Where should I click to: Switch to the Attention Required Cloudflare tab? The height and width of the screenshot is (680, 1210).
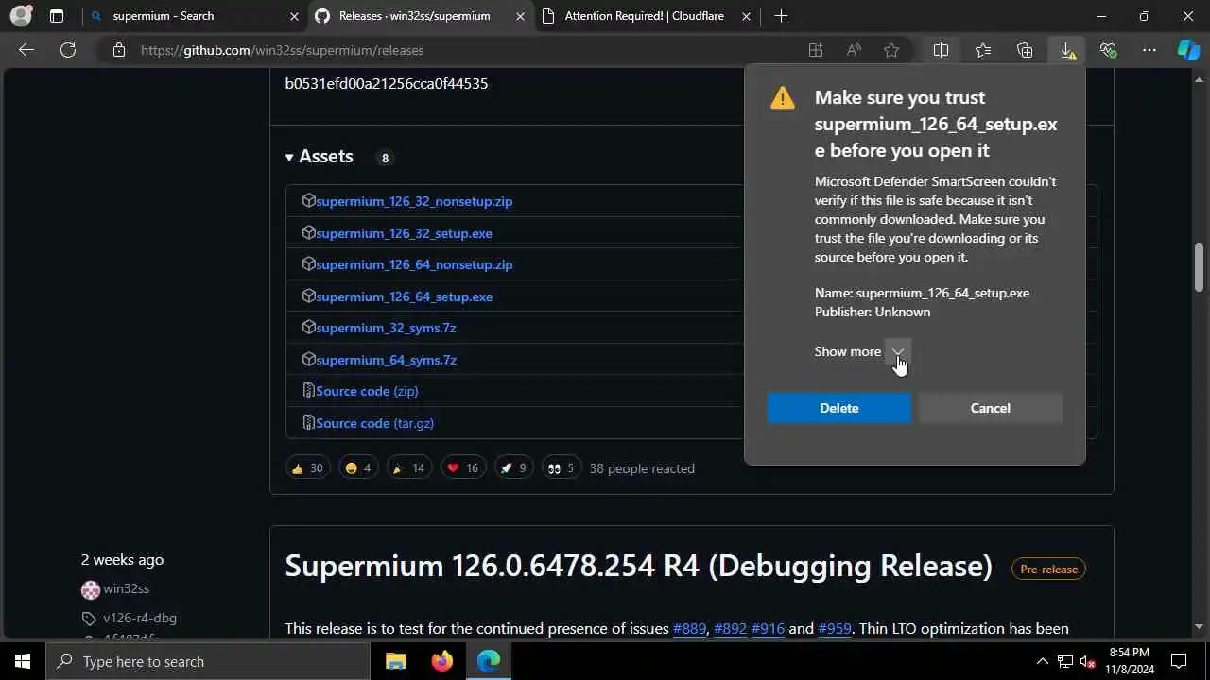click(646, 16)
